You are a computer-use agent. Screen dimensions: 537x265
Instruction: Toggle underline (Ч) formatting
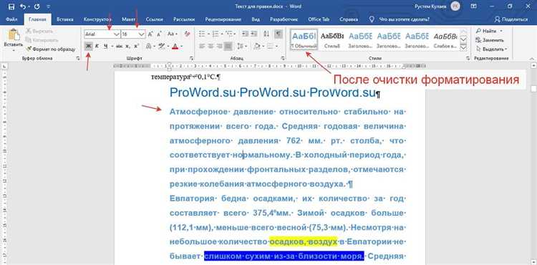click(105, 46)
